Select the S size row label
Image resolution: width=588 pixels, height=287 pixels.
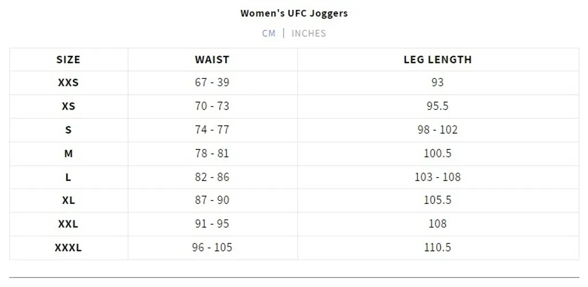point(68,130)
